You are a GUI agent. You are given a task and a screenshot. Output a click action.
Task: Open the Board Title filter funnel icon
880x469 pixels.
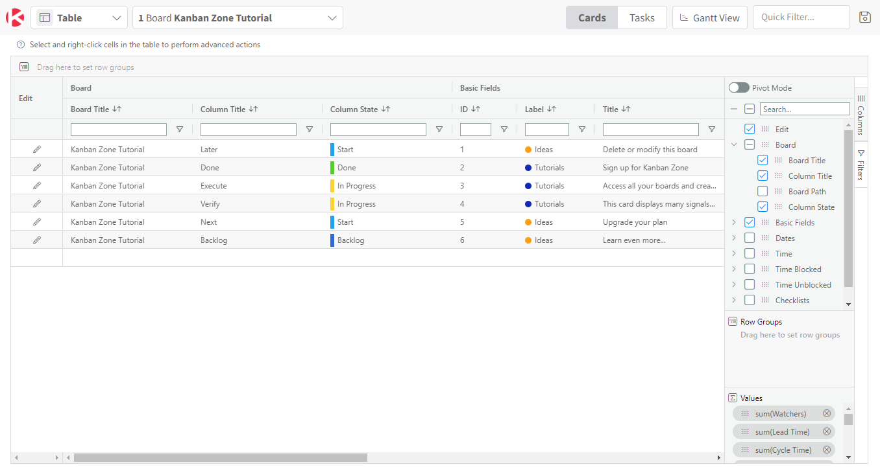180,130
